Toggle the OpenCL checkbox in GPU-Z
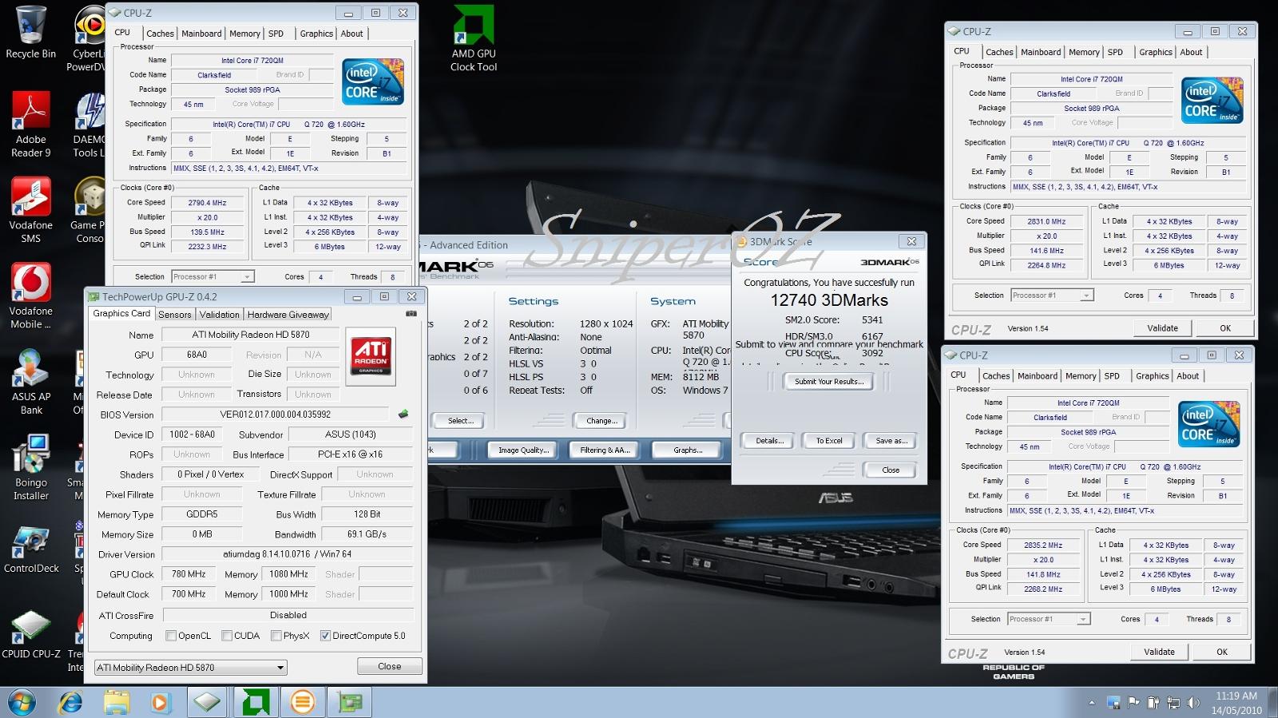 click(171, 636)
